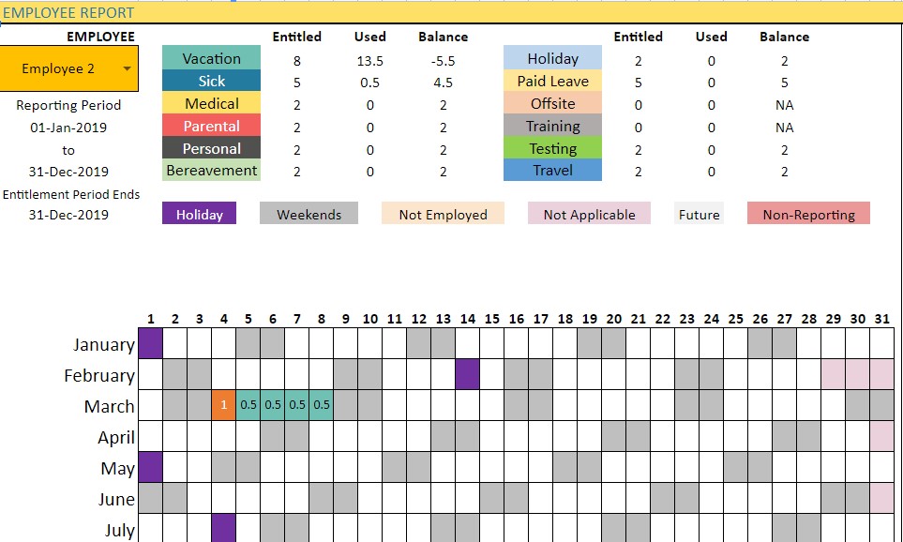Open the Employee 2 dropdown arrow
The width and height of the screenshot is (903, 542).
(127, 68)
